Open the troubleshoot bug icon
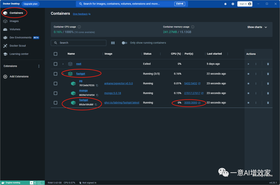This screenshot has width=280, height=185. click(225, 4)
